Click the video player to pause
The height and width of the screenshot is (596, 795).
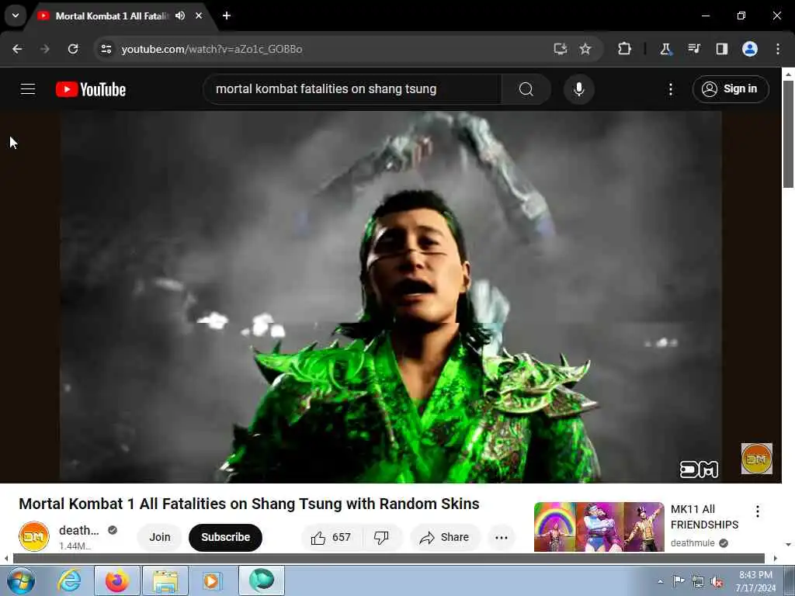click(391, 297)
